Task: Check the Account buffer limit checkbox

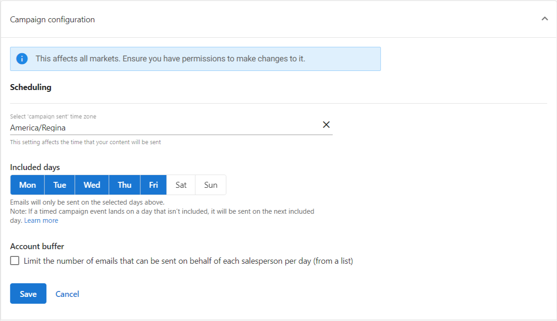Action: pos(15,261)
